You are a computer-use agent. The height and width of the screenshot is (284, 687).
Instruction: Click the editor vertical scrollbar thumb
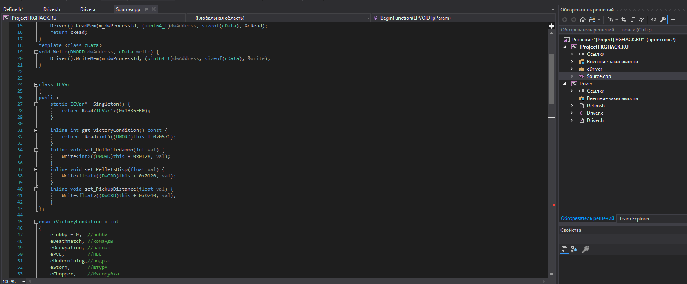click(551, 79)
